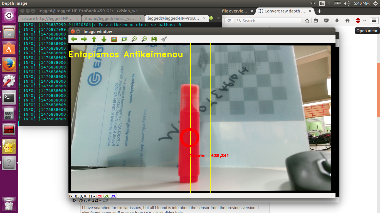Pan image right with the right arrow icon

84,39
